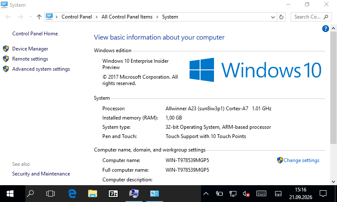Viewport: 337px width, 202px height.
Task: Click the muted volume tray icon
Action: pyautogui.click(x=246, y=194)
